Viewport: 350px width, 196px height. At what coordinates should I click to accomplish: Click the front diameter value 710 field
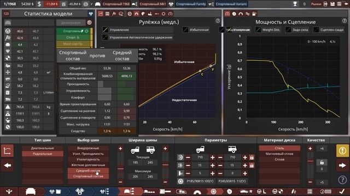click(x=200, y=157)
